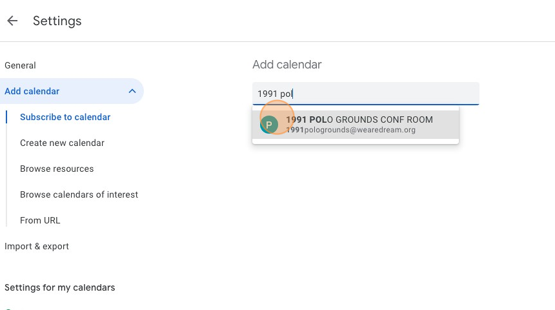Image resolution: width=555 pixels, height=310 pixels.
Task: Click the Add calendar panel heading
Action: 287,65
